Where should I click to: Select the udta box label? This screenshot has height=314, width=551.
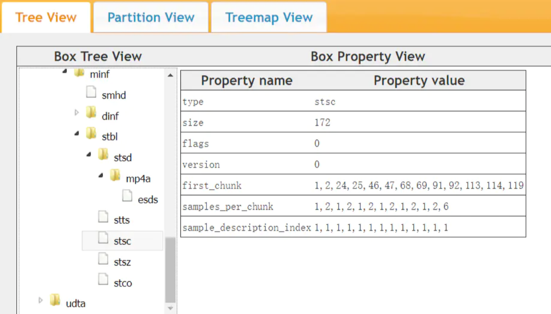click(x=75, y=303)
